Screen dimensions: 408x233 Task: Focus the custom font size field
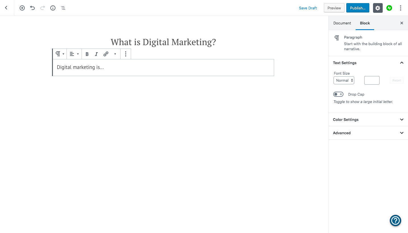(x=372, y=80)
